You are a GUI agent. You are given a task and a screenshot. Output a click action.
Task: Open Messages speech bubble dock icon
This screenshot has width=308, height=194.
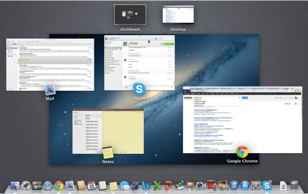pyautogui.click(x=124, y=185)
